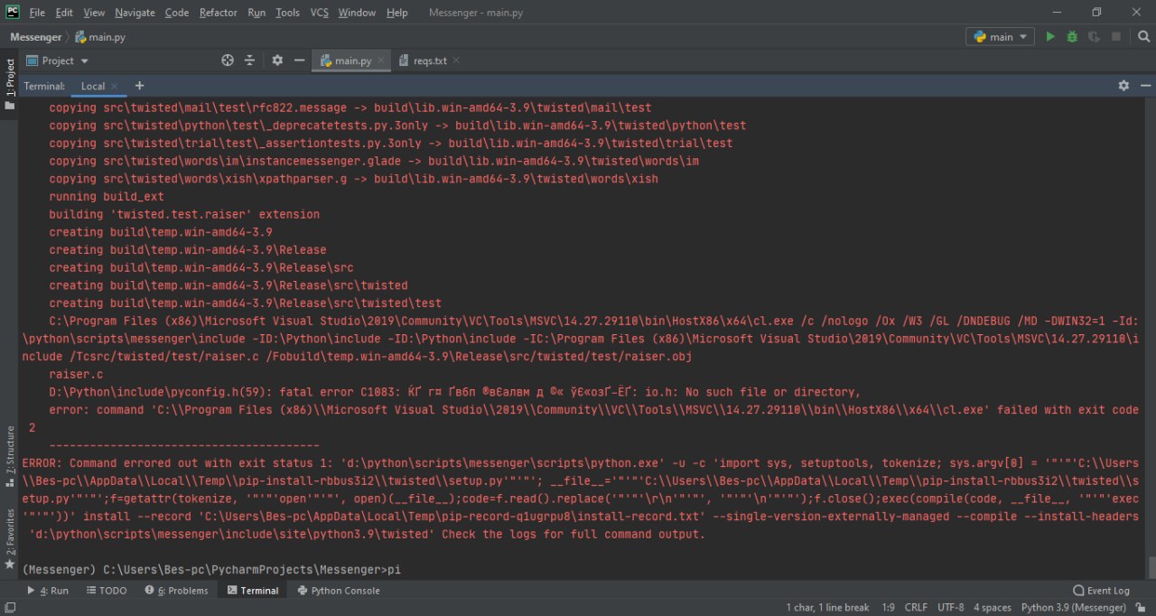Click the 'Terminal:' panel label

coord(44,86)
